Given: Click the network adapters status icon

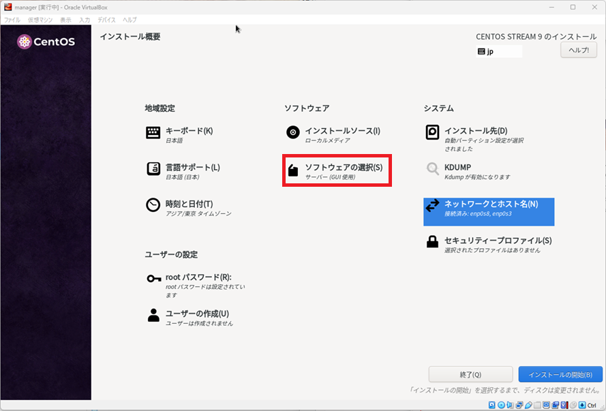Looking at the screenshot, I should click(x=519, y=405).
